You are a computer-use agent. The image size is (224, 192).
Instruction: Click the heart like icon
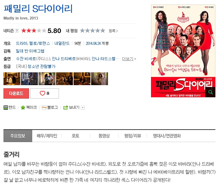[x=42, y=93]
